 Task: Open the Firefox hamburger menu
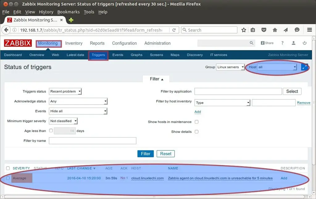click(310, 30)
